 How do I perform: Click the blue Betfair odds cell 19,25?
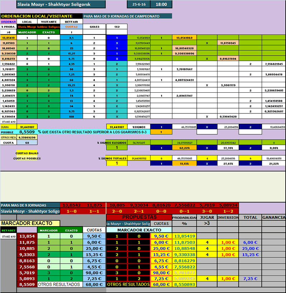pyautogui.click(x=71, y=85)
